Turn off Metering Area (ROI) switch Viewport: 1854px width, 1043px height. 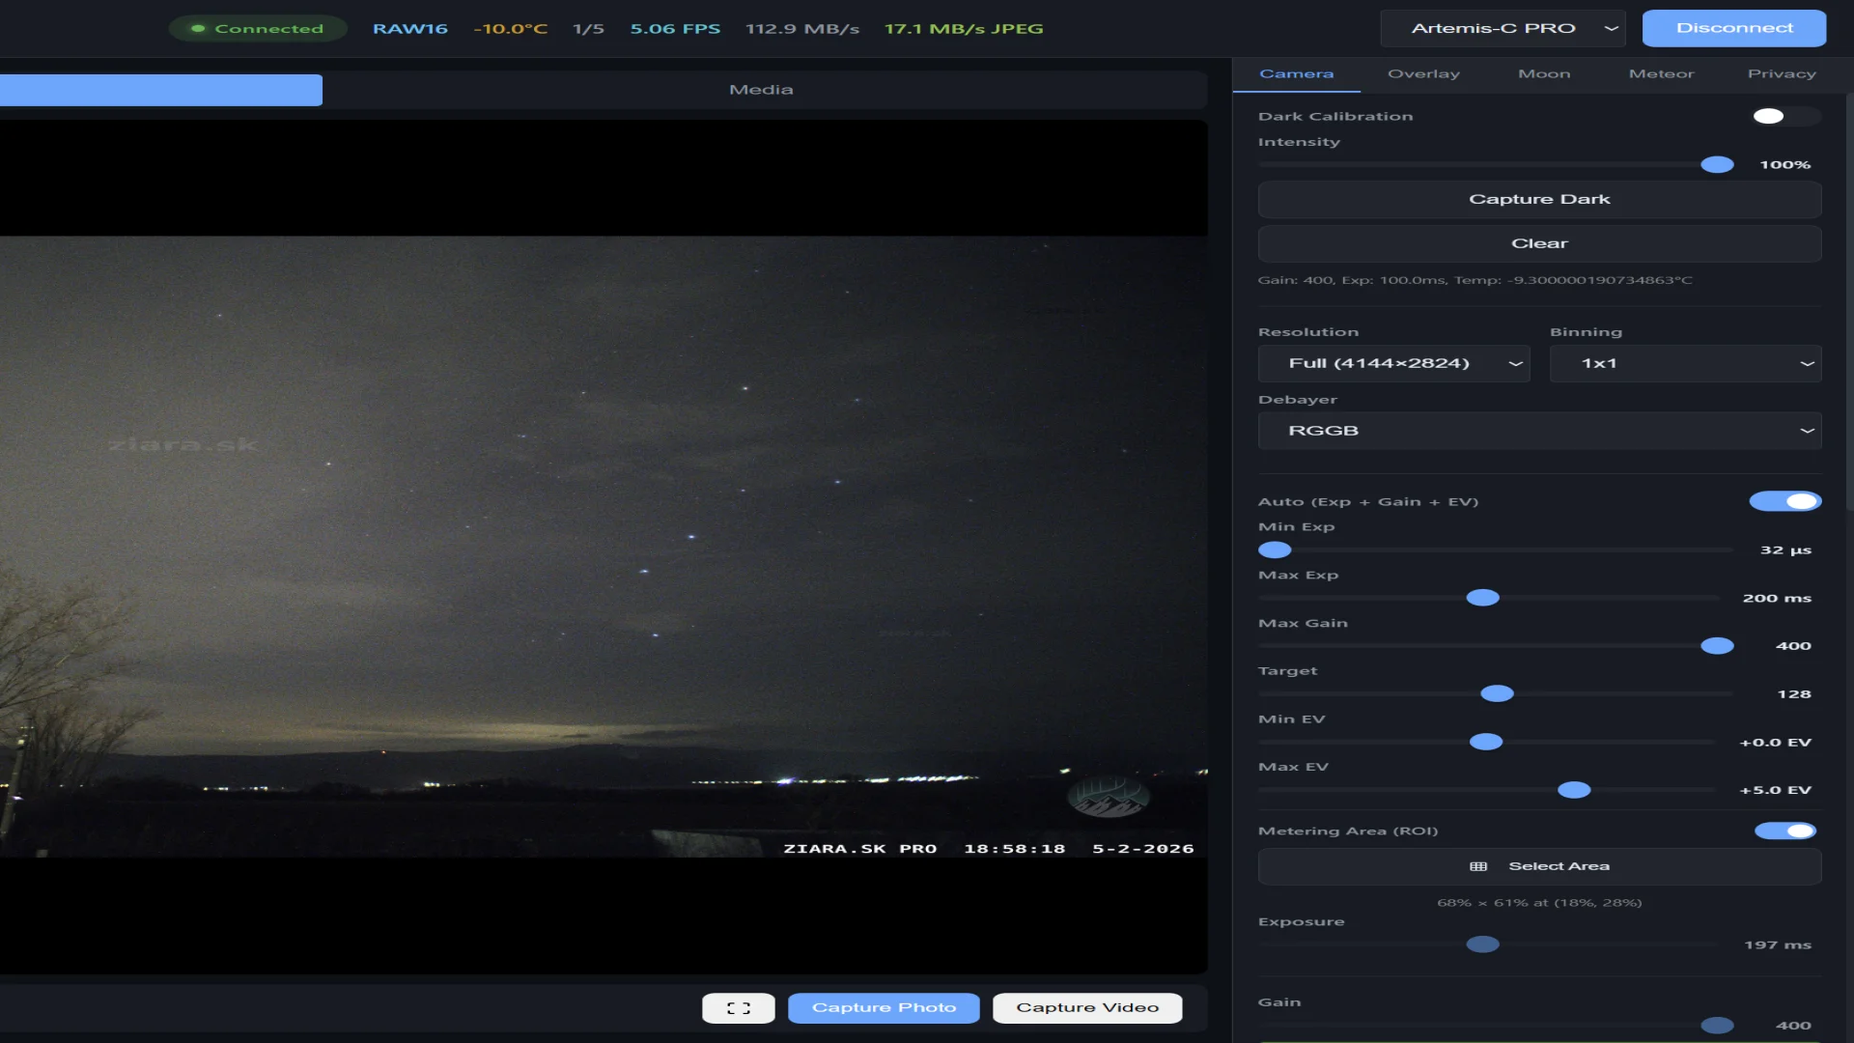(x=1784, y=831)
